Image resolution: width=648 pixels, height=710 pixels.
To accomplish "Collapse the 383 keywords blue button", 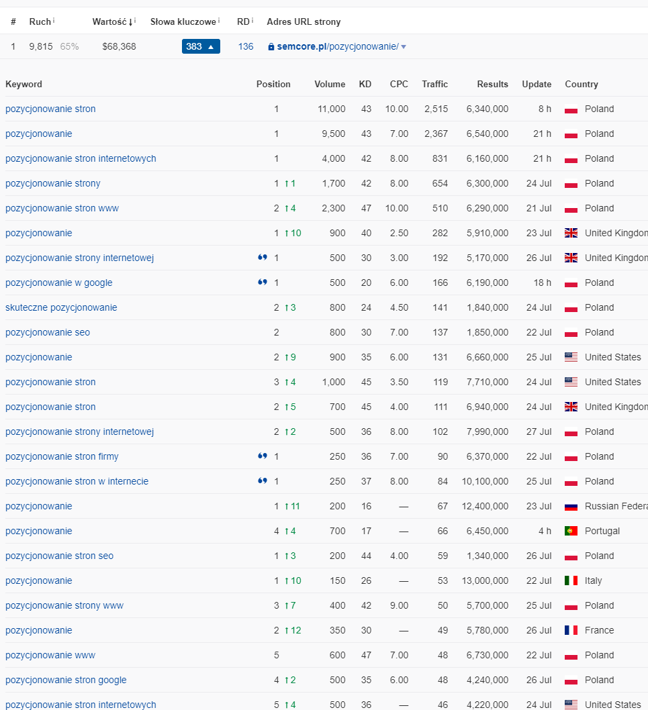I will tap(201, 46).
